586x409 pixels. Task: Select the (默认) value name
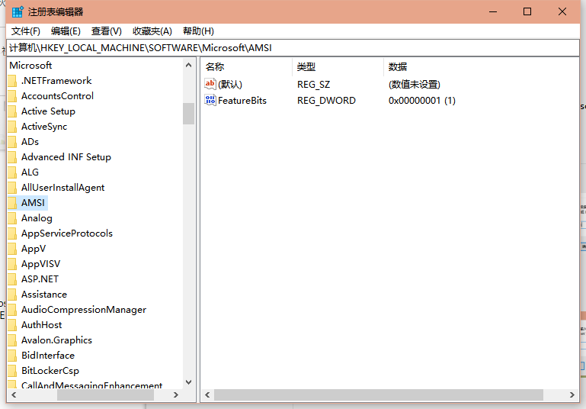pos(230,85)
